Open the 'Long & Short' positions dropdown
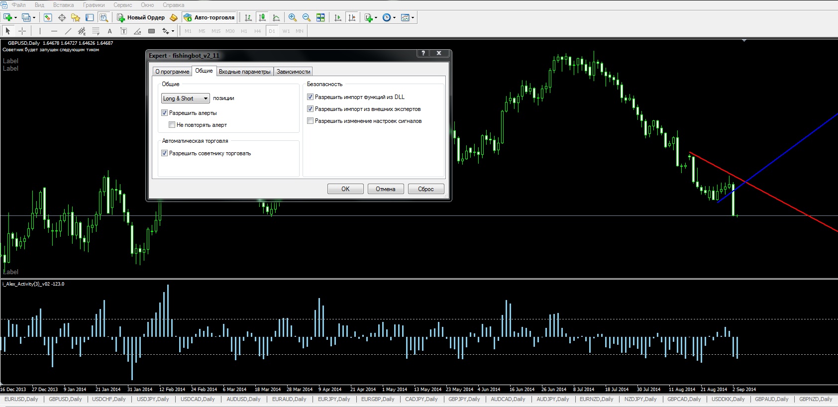 [x=185, y=99]
